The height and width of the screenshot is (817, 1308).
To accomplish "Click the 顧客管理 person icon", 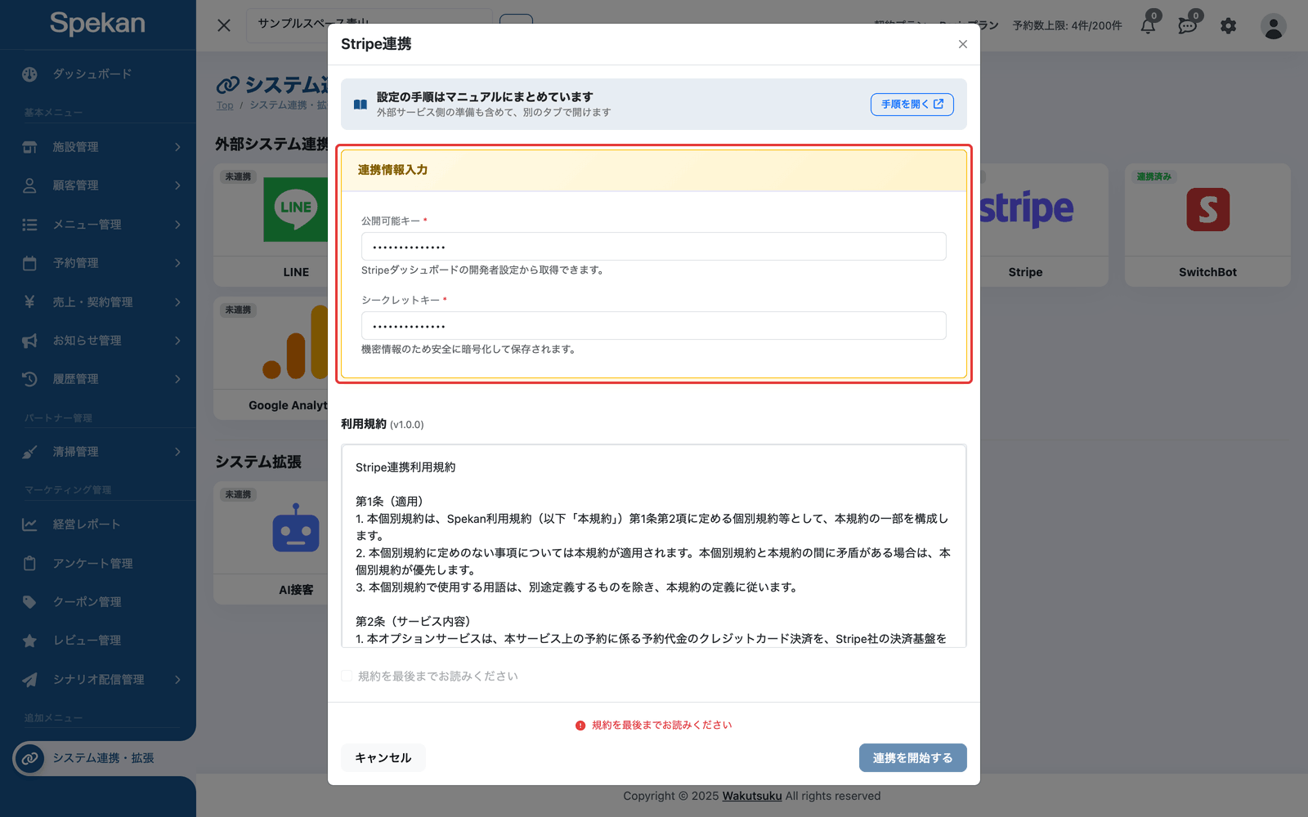I will pos(29,185).
